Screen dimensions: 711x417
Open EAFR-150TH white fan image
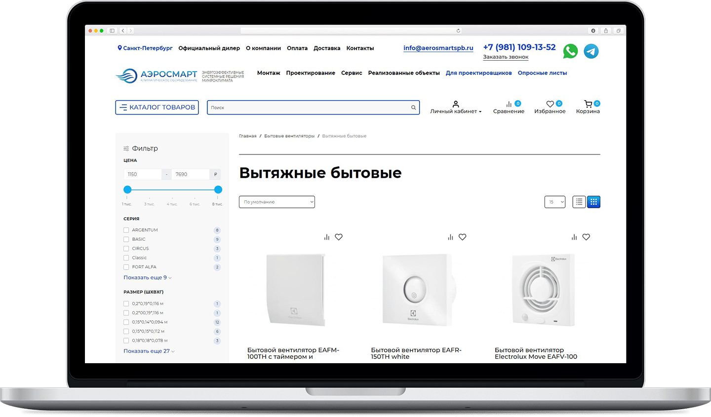coord(419,290)
